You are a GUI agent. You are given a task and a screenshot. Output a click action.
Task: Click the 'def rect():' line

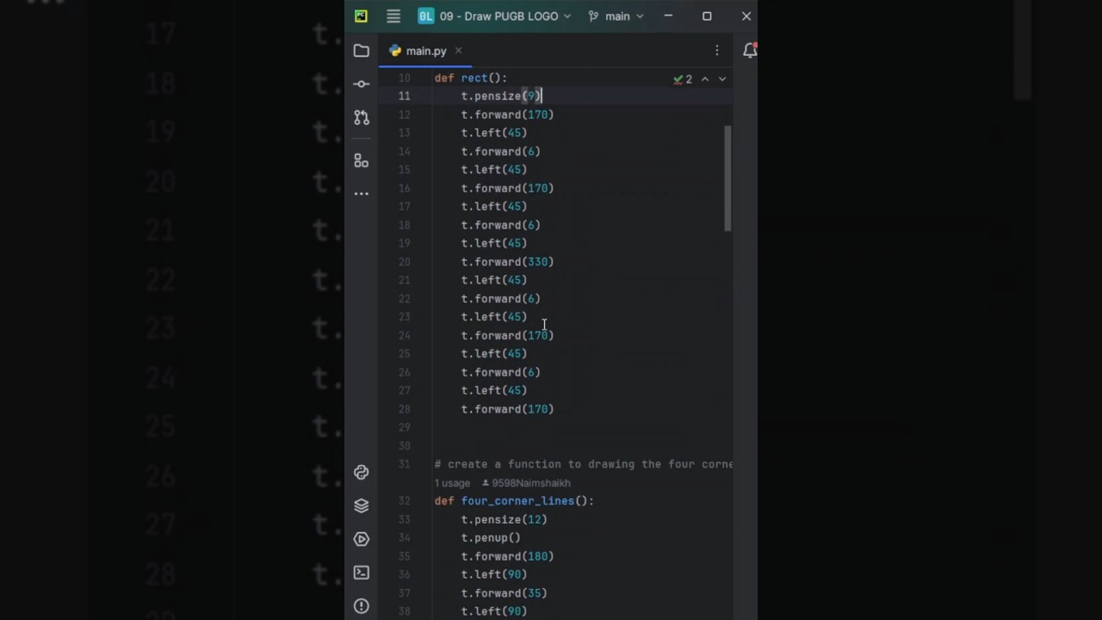[x=471, y=77]
